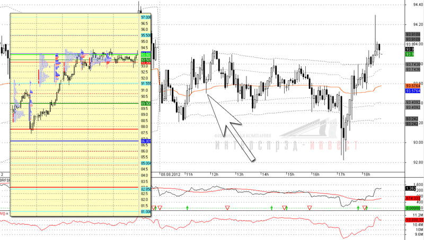Click the 11h time axis label

[x=189, y=174]
